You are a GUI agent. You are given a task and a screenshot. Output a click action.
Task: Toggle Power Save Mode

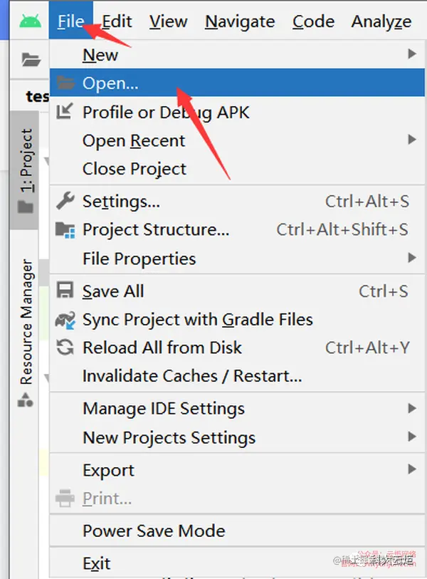point(154,531)
